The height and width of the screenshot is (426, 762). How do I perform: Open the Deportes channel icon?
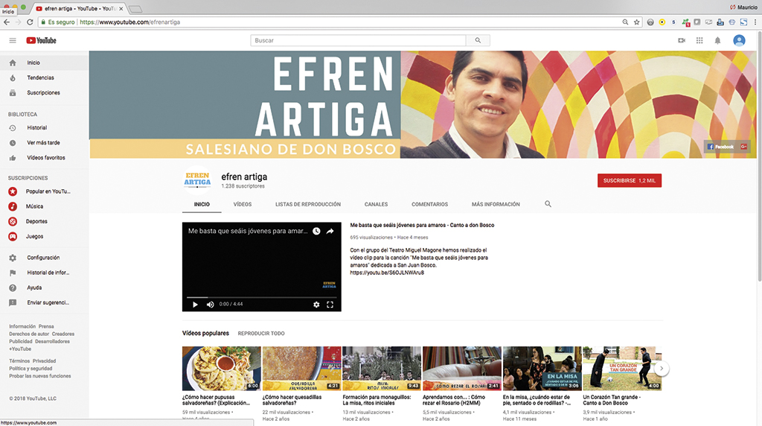click(x=13, y=222)
